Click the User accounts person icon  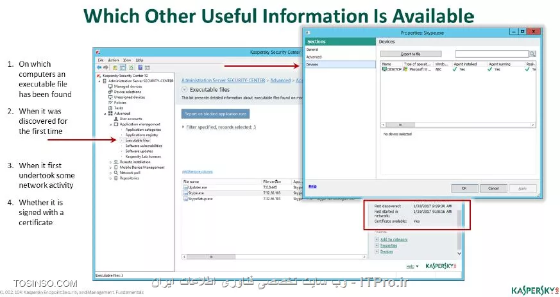point(116,119)
